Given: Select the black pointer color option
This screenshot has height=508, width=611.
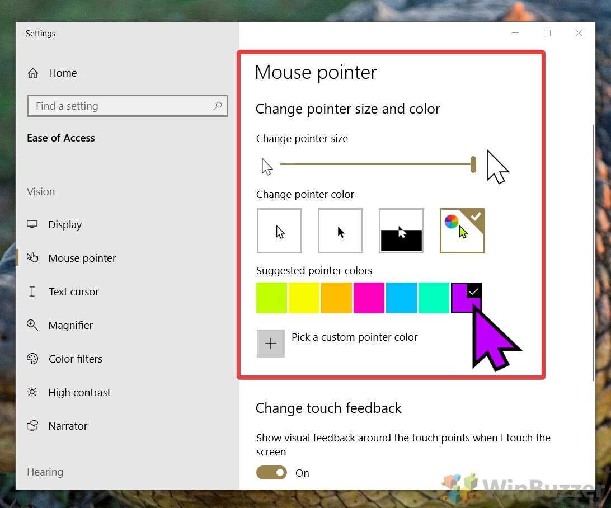Looking at the screenshot, I should pos(340,231).
